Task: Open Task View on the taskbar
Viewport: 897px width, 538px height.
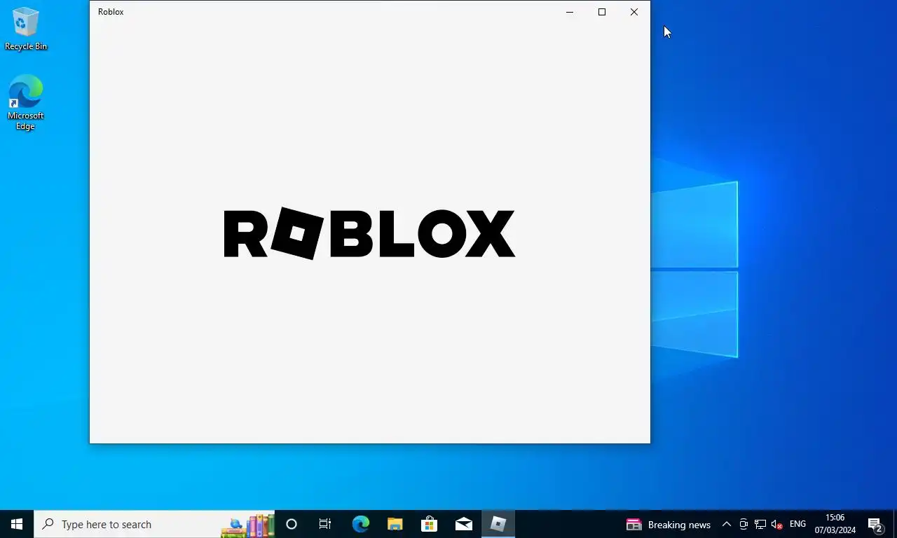Action: coord(325,524)
